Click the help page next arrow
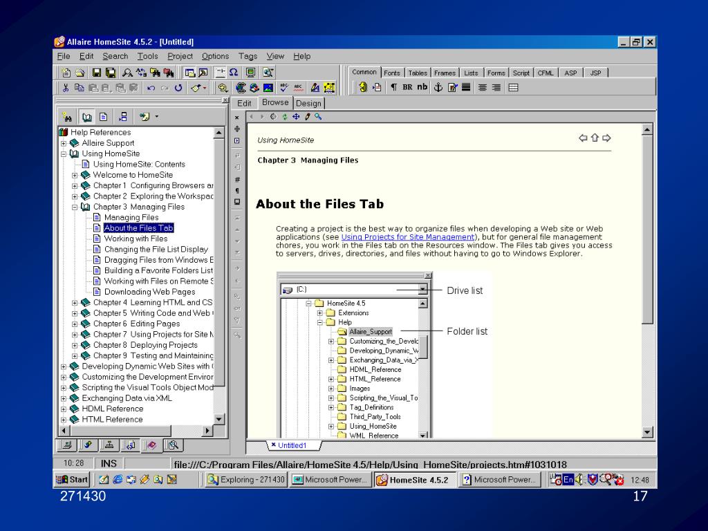 coord(606,138)
